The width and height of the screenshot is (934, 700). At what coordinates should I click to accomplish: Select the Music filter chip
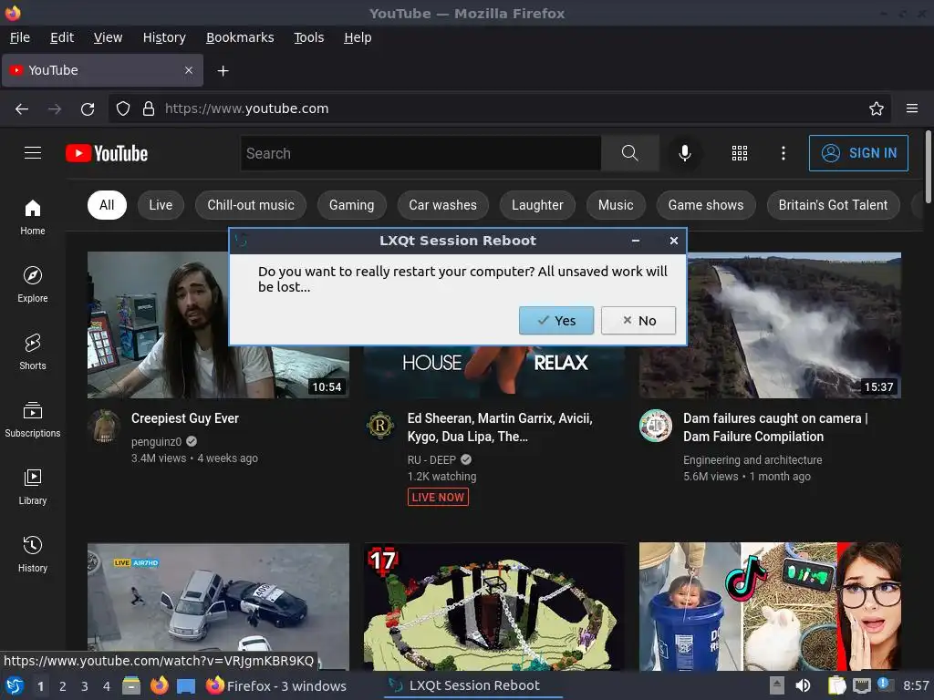click(x=616, y=205)
